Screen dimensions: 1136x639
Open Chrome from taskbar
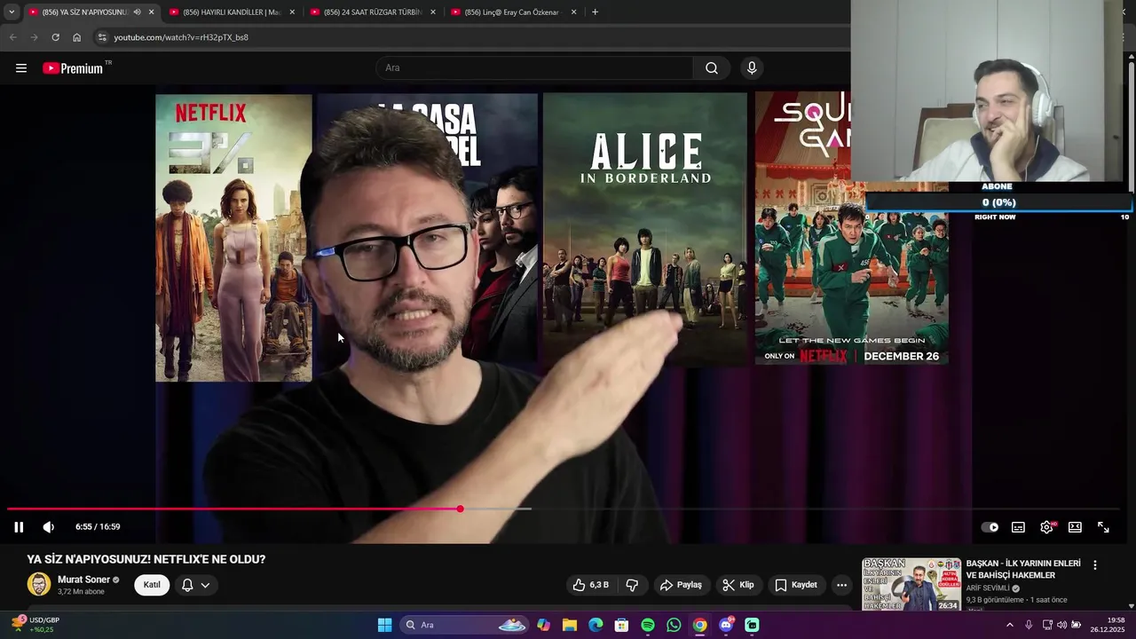pos(700,625)
